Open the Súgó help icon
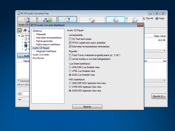175x131 pixels. (x=160, y=18)
